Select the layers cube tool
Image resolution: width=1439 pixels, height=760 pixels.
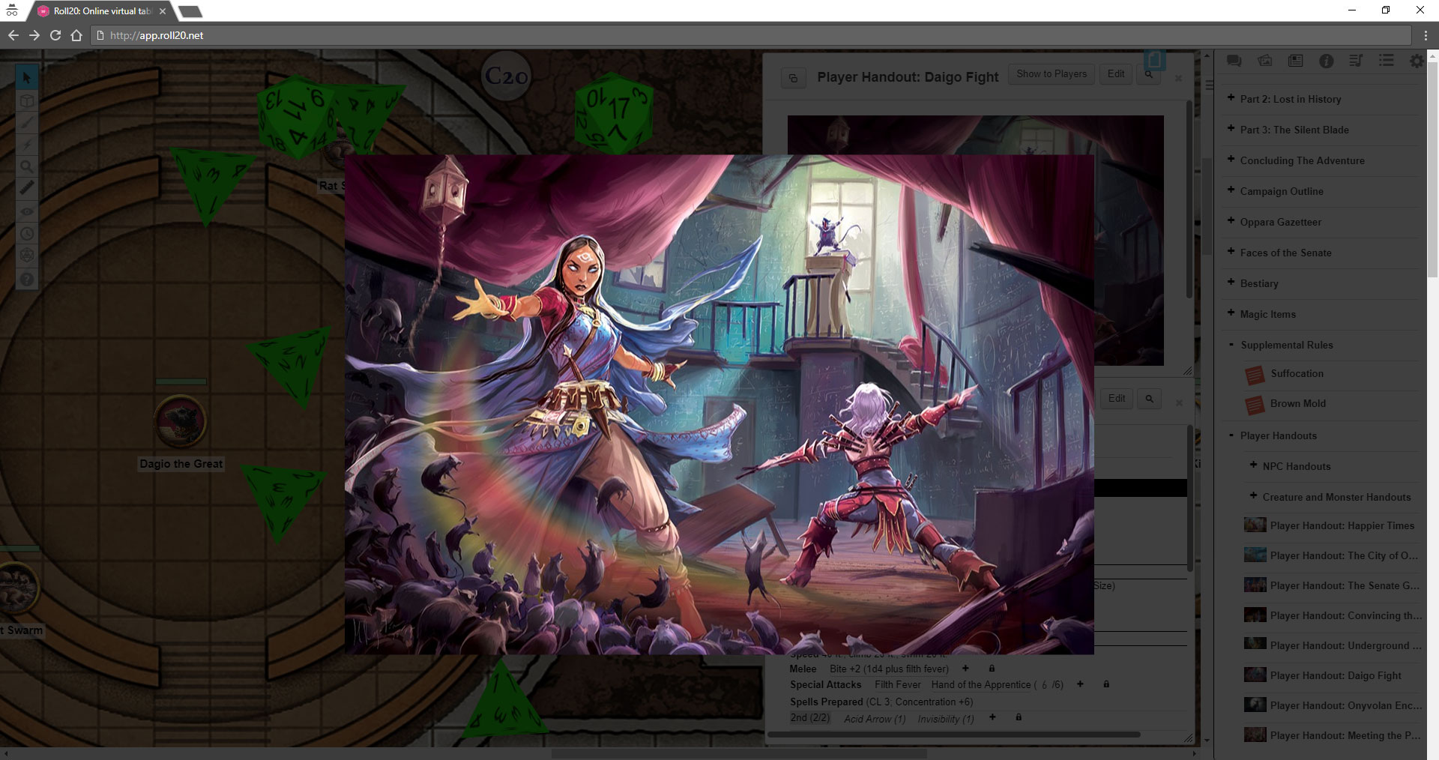coord(27,100)
